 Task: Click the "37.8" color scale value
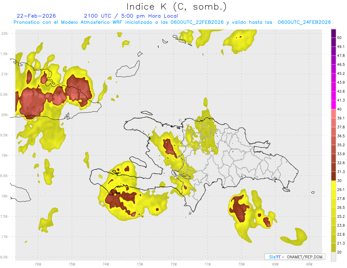point(341,127)
